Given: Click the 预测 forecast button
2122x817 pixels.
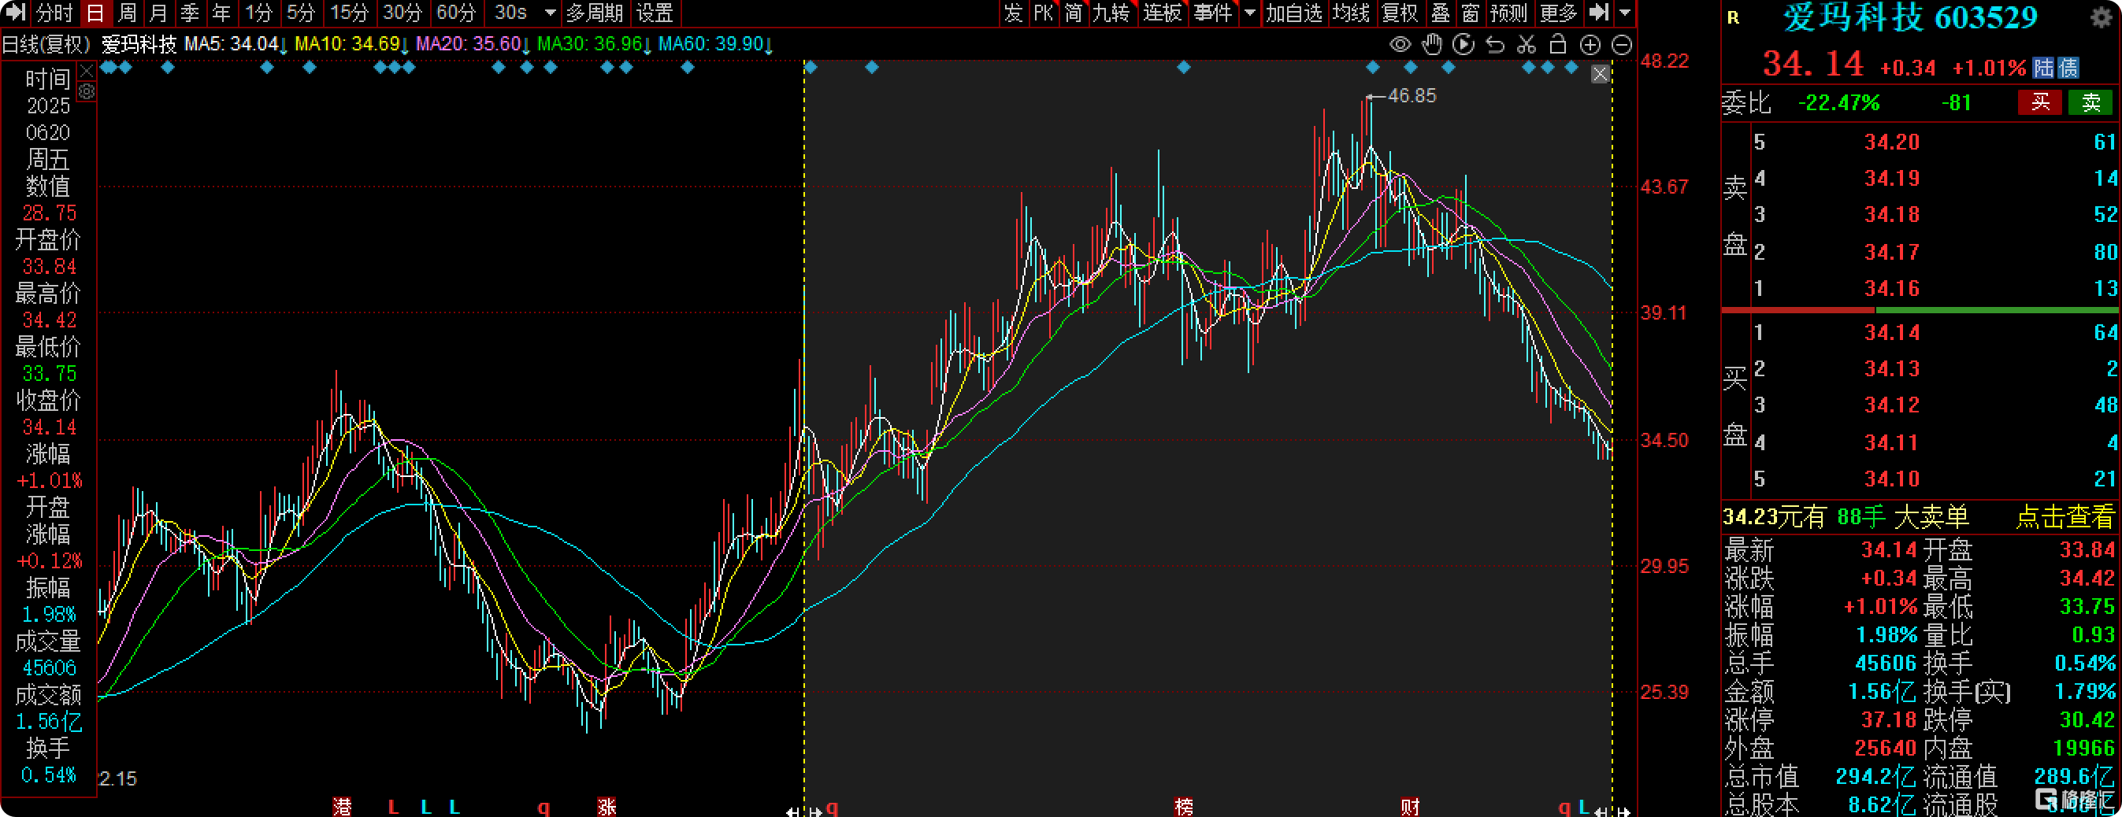Looking at the screenshot, I should click(1508, 13).
